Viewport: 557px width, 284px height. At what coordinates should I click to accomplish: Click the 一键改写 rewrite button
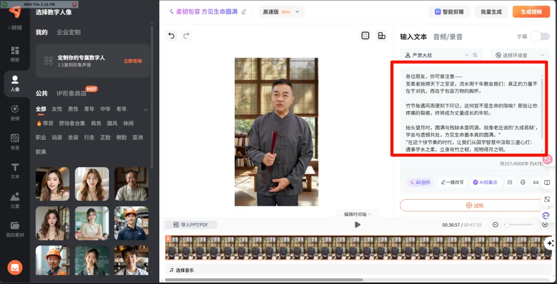pos(452,182)
